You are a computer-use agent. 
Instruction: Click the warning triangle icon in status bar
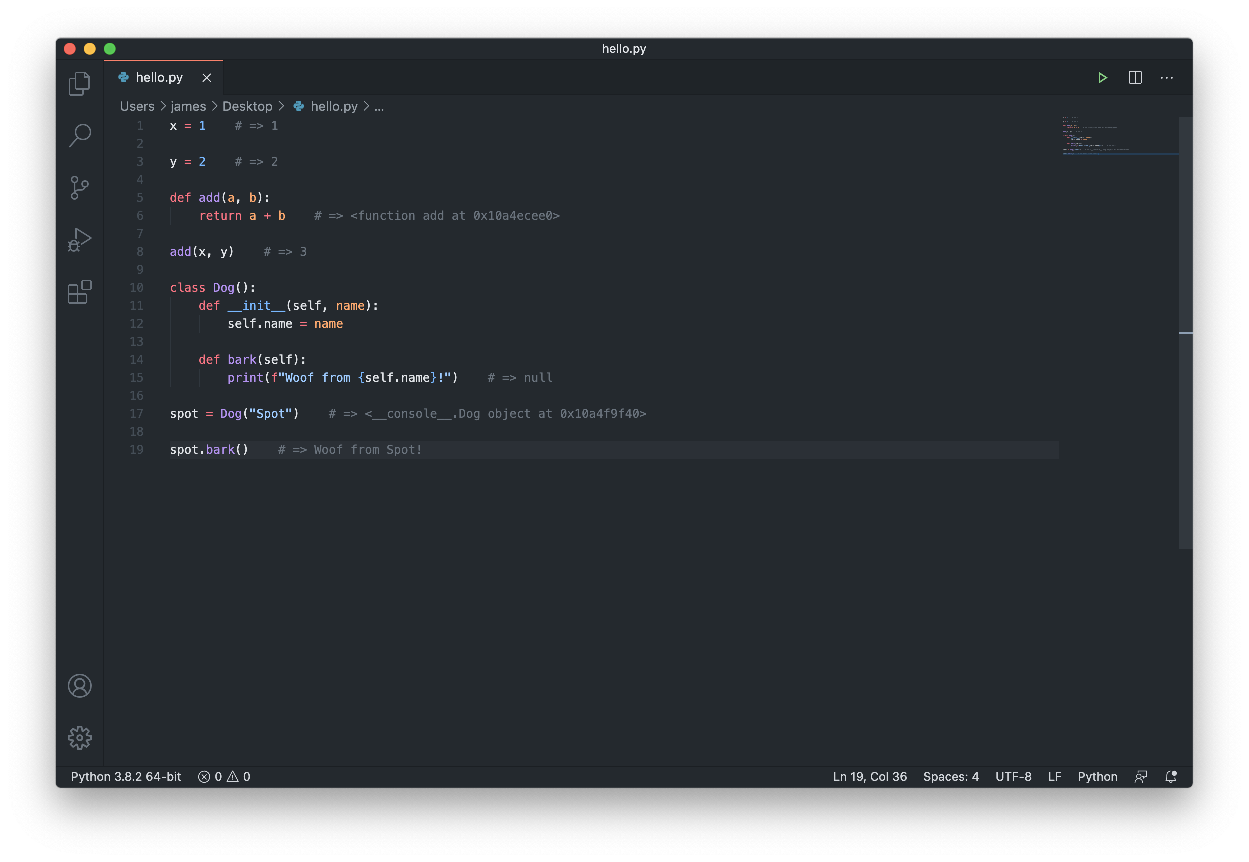(232, 776)
